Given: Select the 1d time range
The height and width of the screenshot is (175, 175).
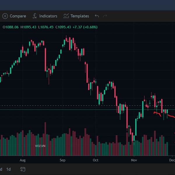Looking at the screenshot, I should coord(8,169).
